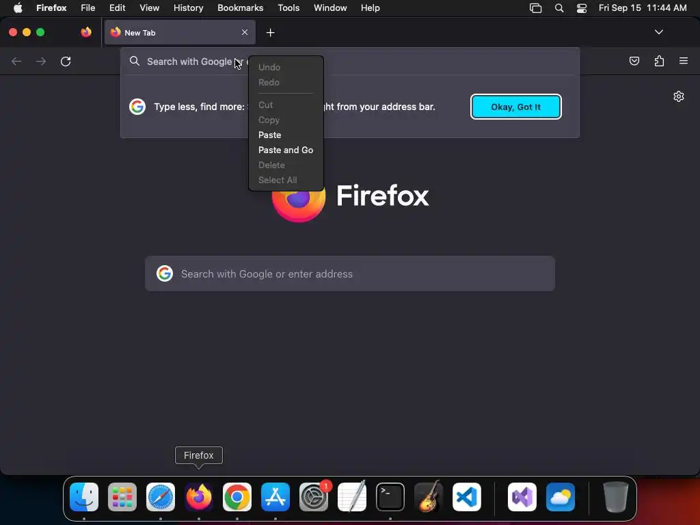700x525 pixels.
Task: Open a new tab with plus button
Action: (x=270, y=33)
